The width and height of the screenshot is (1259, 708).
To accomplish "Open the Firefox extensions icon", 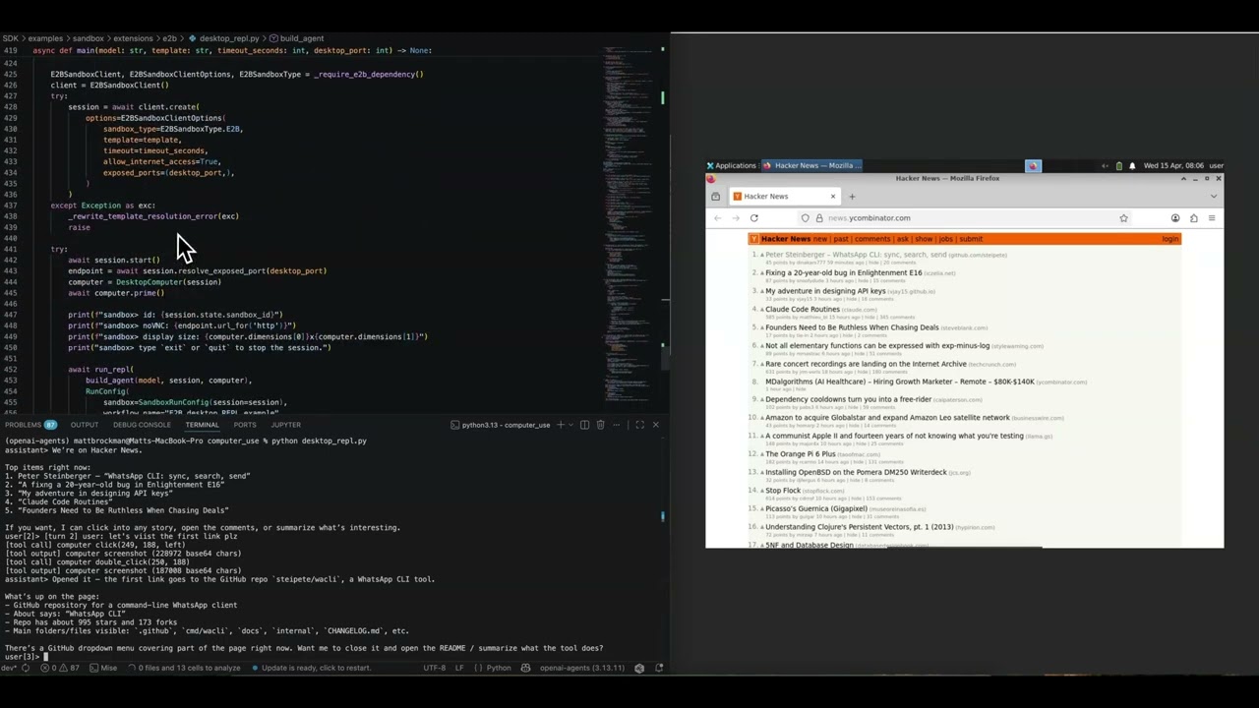I will click(x=1194, y=218).
